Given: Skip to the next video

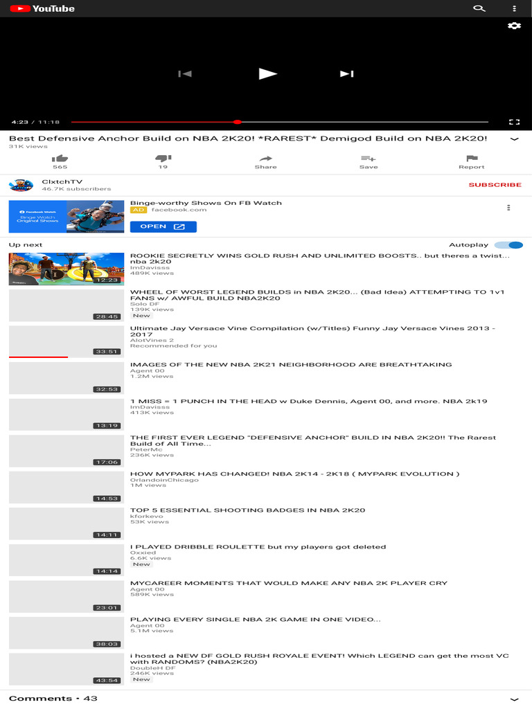Looking at the screenshot, I should (347, 73).
